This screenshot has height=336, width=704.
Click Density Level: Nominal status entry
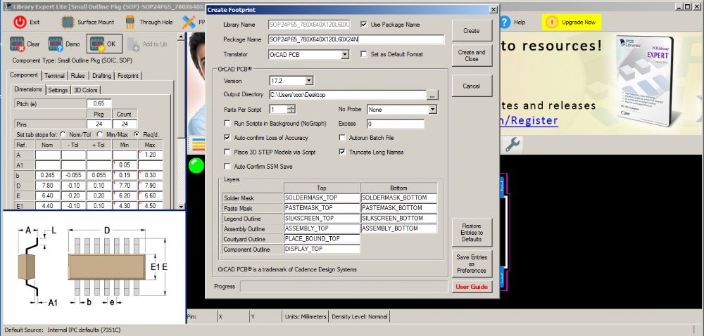[359, 316]
